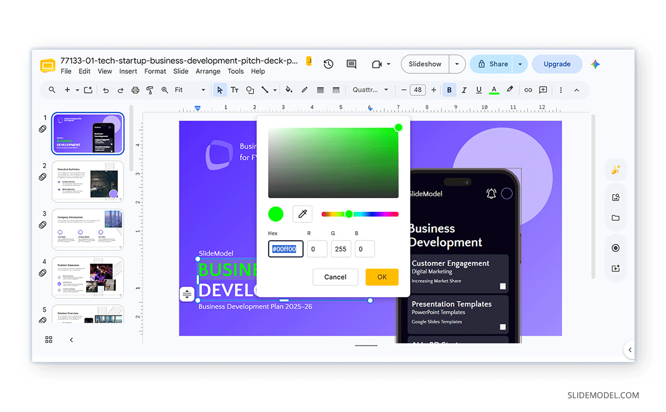This screenshot has width=666, height=412.
Task: Click the text color A icon
Action: [494, 90]
